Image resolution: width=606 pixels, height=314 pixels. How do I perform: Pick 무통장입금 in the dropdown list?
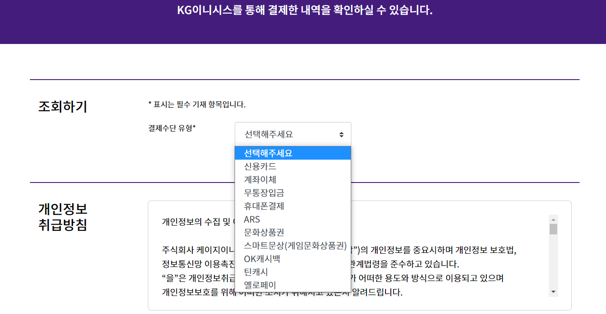tap(293, 193)
